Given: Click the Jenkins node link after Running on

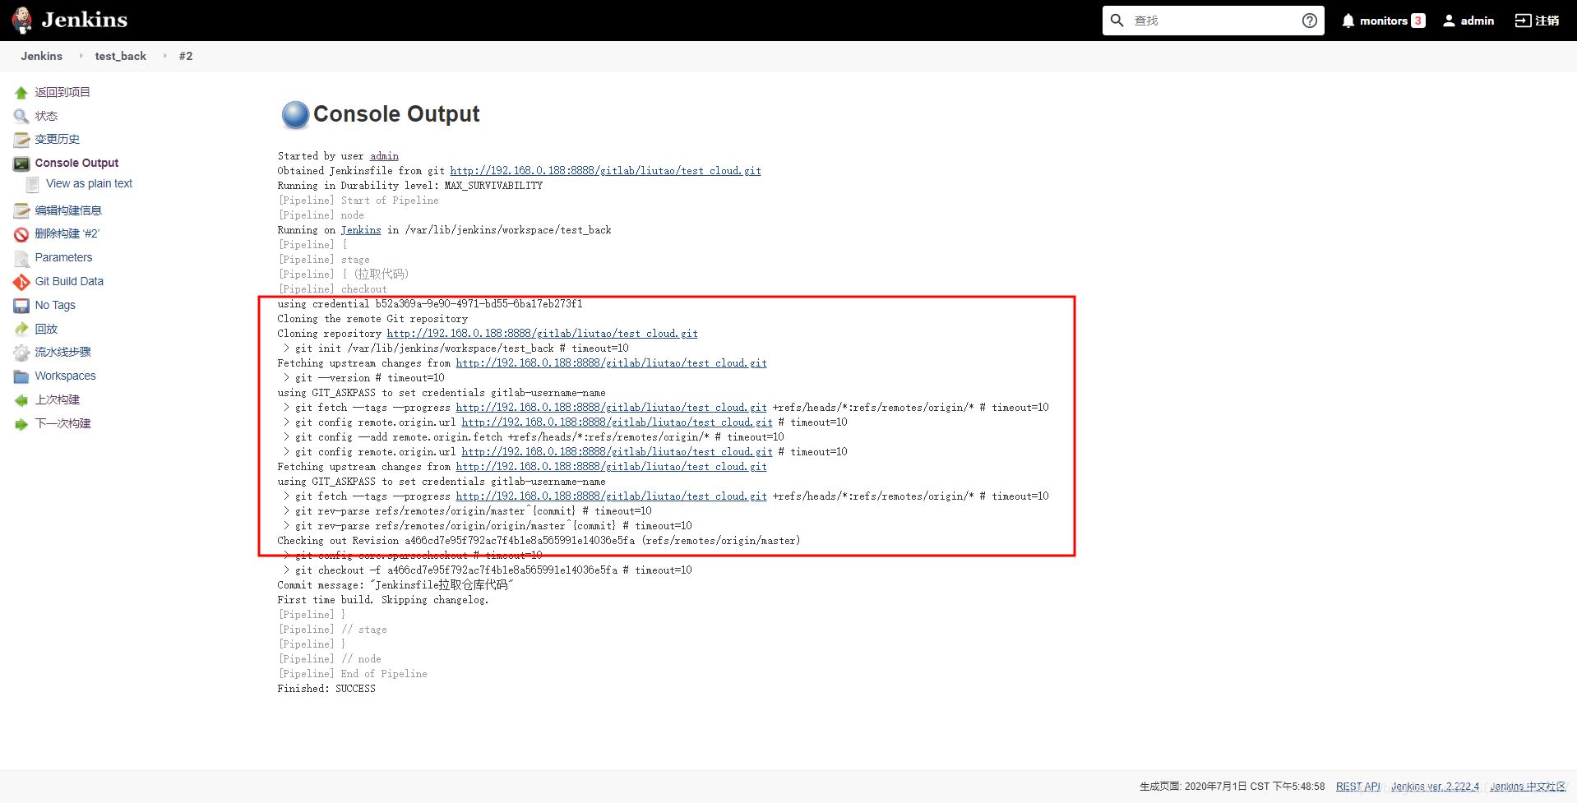Looking at the screenshot, I should (x=361, y=230).
